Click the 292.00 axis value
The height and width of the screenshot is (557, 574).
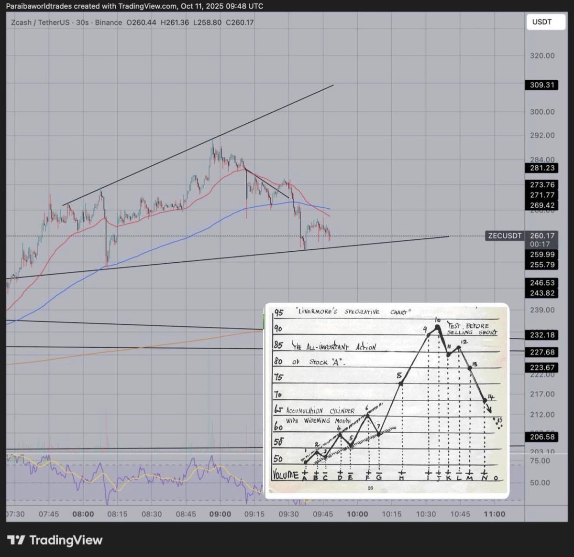tap(542, 135)
